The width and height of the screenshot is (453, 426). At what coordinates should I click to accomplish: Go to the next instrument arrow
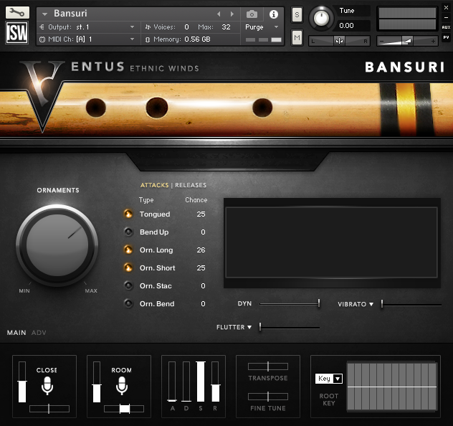pyautogui.click(x=232, y=14)
